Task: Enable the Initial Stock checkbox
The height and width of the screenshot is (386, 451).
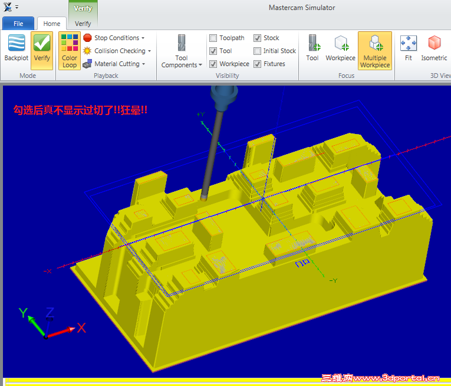Action: 258,51
